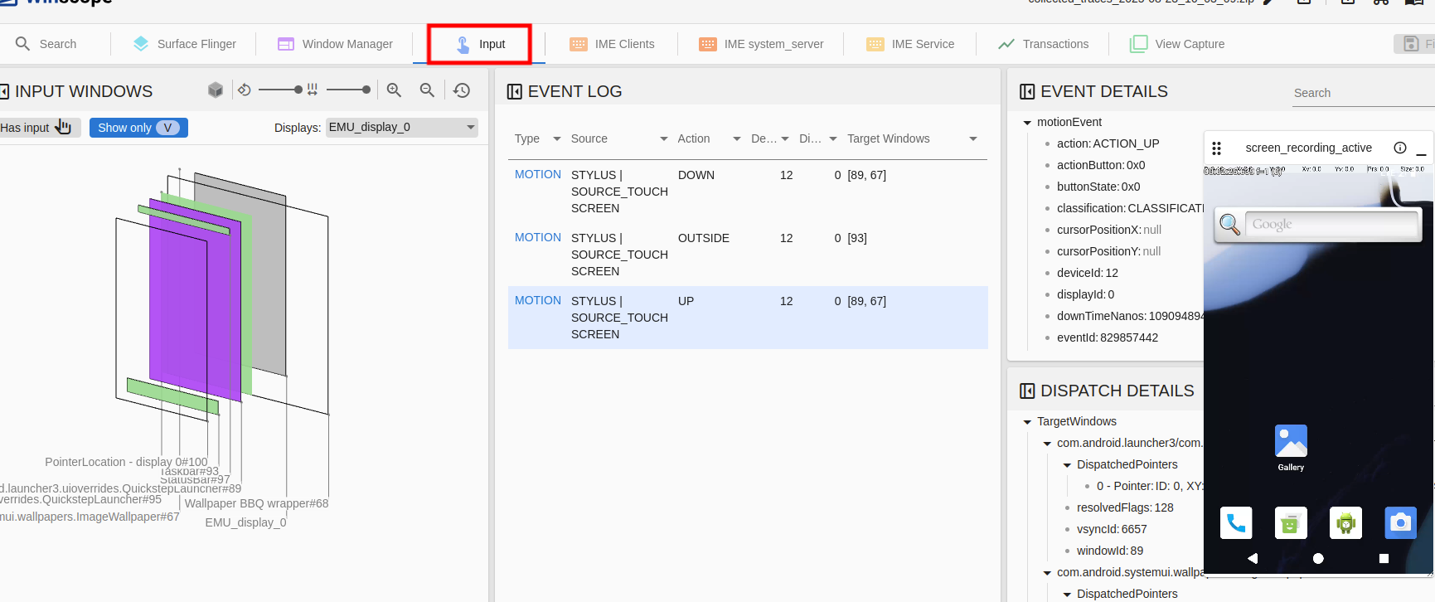Collapse the Dispatch Details panel
Screen dimensions: 1435x602
click(x=1027, y=391)
